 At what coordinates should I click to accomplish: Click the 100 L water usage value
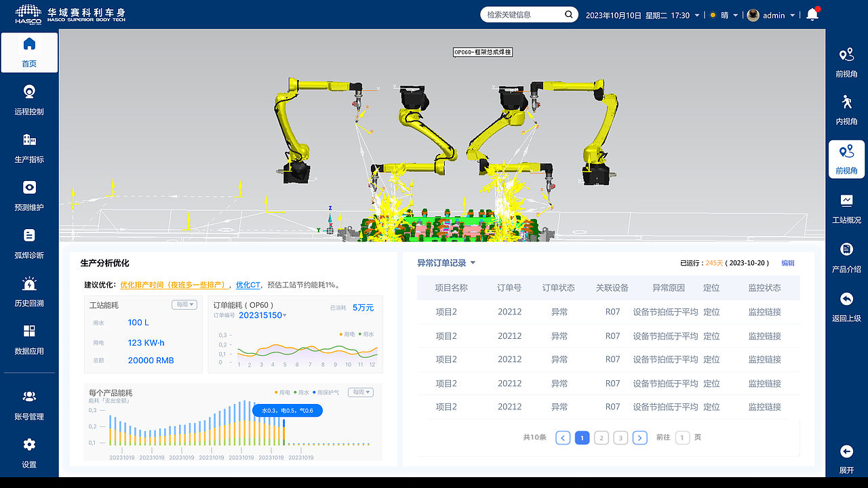(138, 323)
